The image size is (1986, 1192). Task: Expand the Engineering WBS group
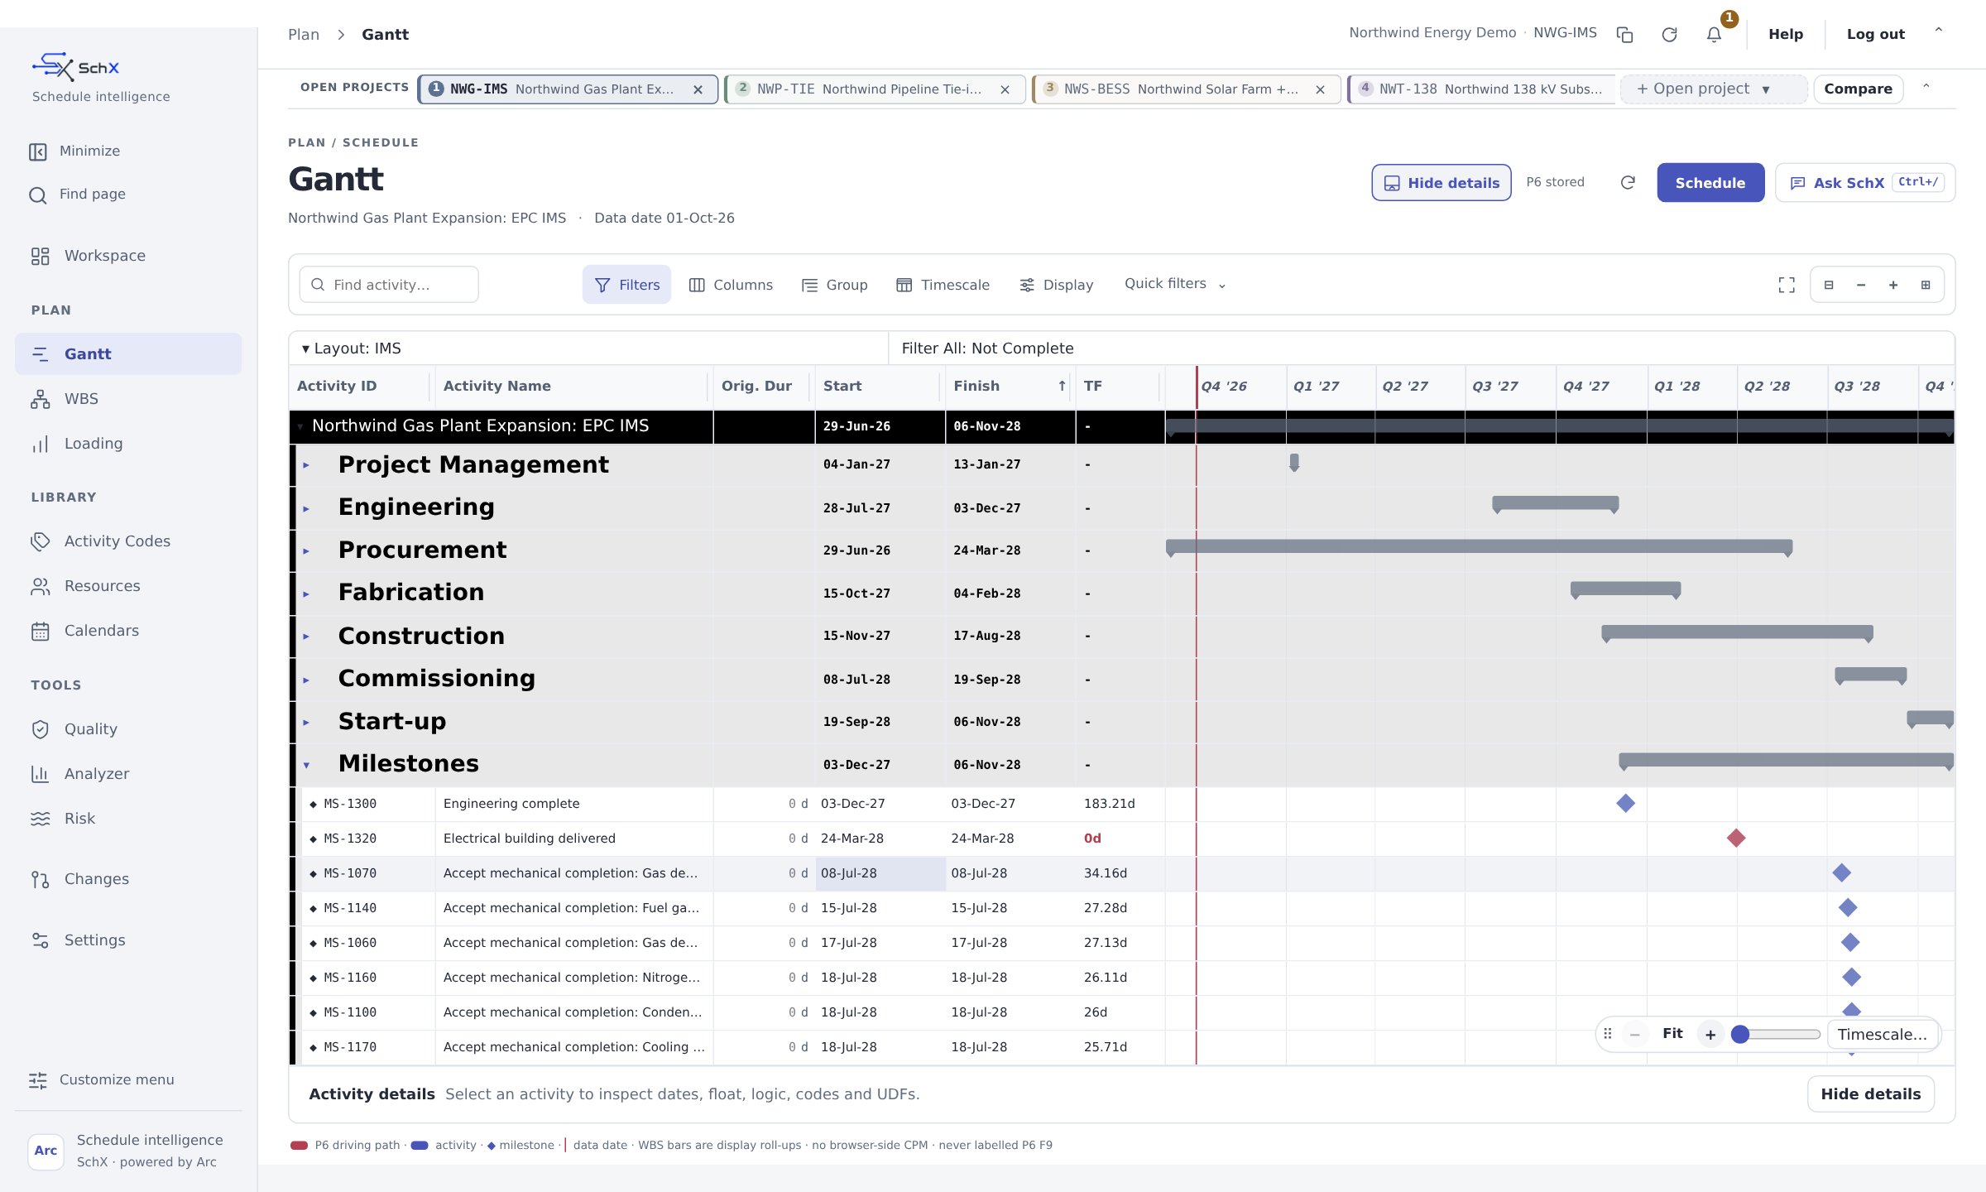tap(306, 508)
